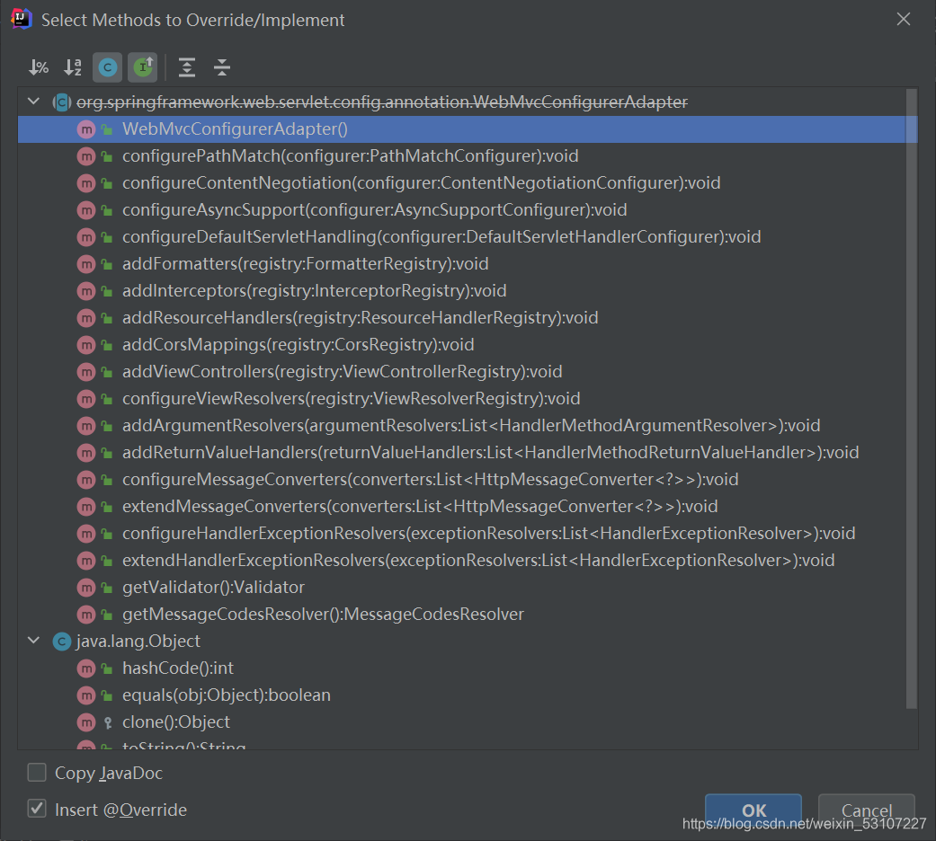Click protected key icon beside clone
Viewport: 936px width, 841px height.
pos(108,723)
